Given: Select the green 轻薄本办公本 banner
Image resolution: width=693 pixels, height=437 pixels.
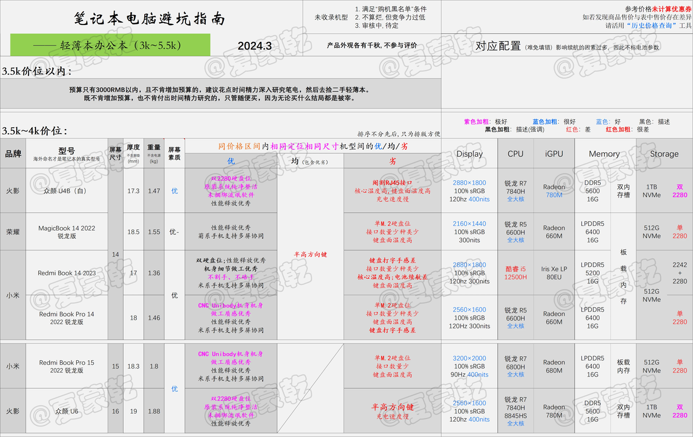Looking at the screenshot, I should click(110, 45).
